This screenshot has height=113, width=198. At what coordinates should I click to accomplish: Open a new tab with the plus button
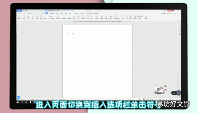point(90,10)
